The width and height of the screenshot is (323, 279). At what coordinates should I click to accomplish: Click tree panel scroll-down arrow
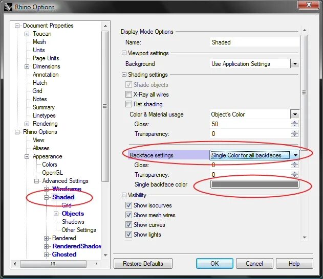[105, 255]
